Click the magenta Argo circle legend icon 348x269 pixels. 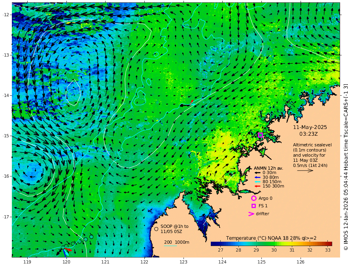click(x=253, y=198)
